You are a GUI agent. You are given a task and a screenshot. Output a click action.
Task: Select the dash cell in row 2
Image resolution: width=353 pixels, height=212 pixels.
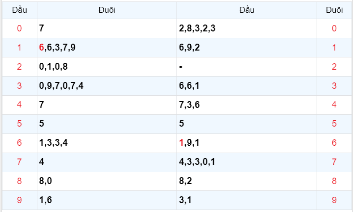(181, 67)
